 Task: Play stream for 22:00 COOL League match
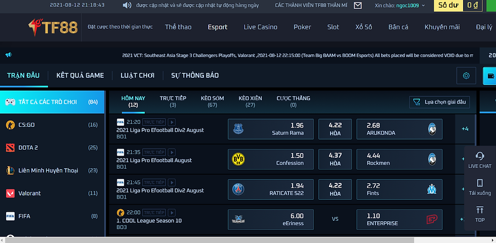172,213
